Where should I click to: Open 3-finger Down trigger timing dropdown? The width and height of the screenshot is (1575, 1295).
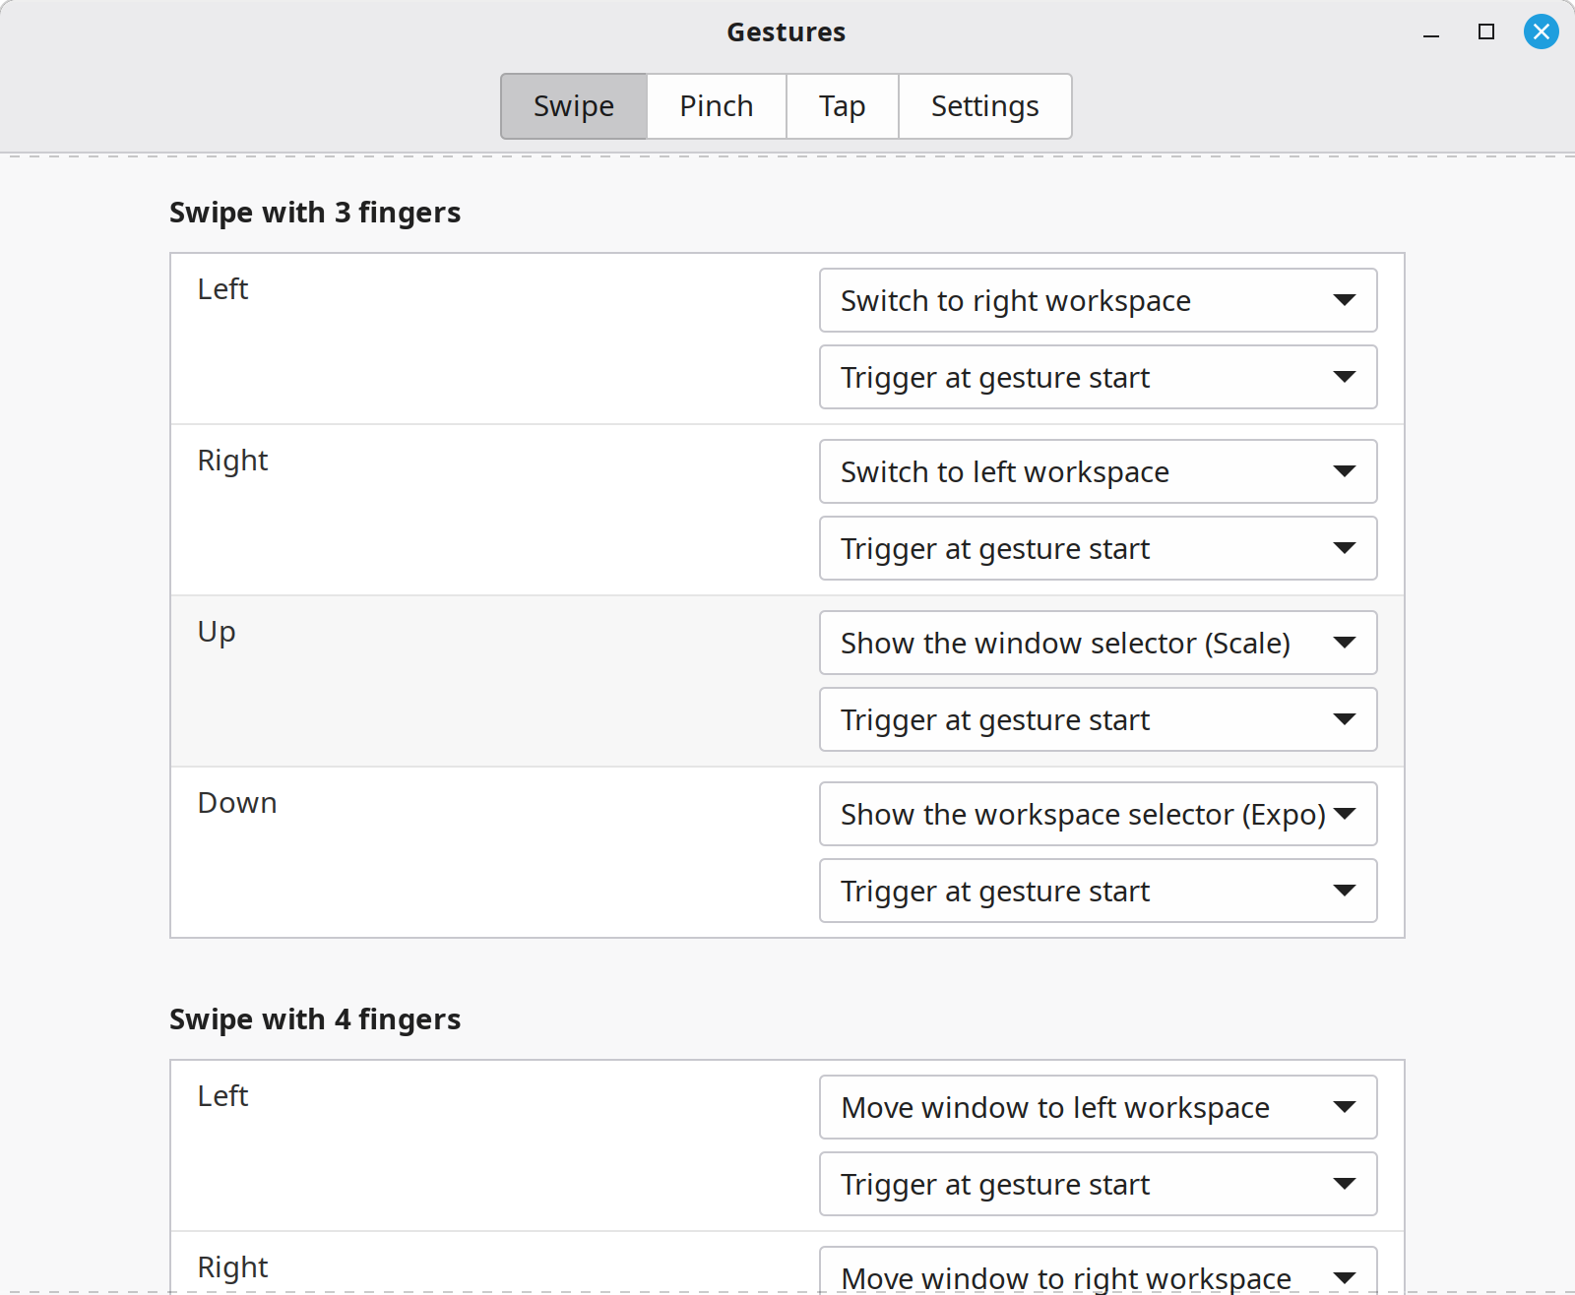1099,891
